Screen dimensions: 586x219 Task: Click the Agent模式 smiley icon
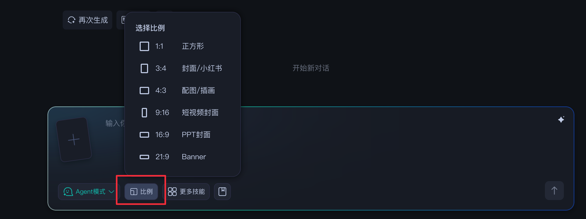68,192
